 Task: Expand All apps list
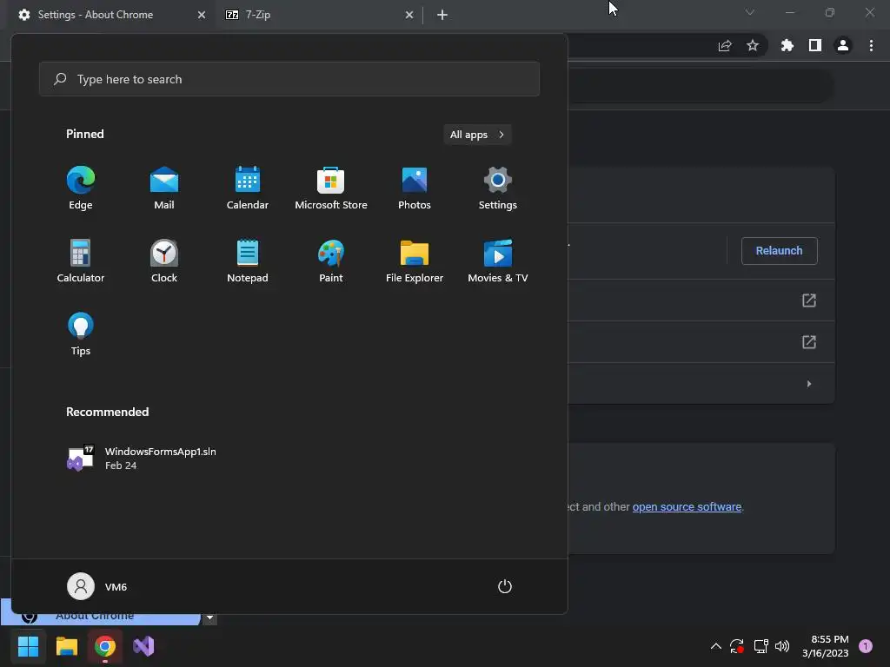(477, 135)
